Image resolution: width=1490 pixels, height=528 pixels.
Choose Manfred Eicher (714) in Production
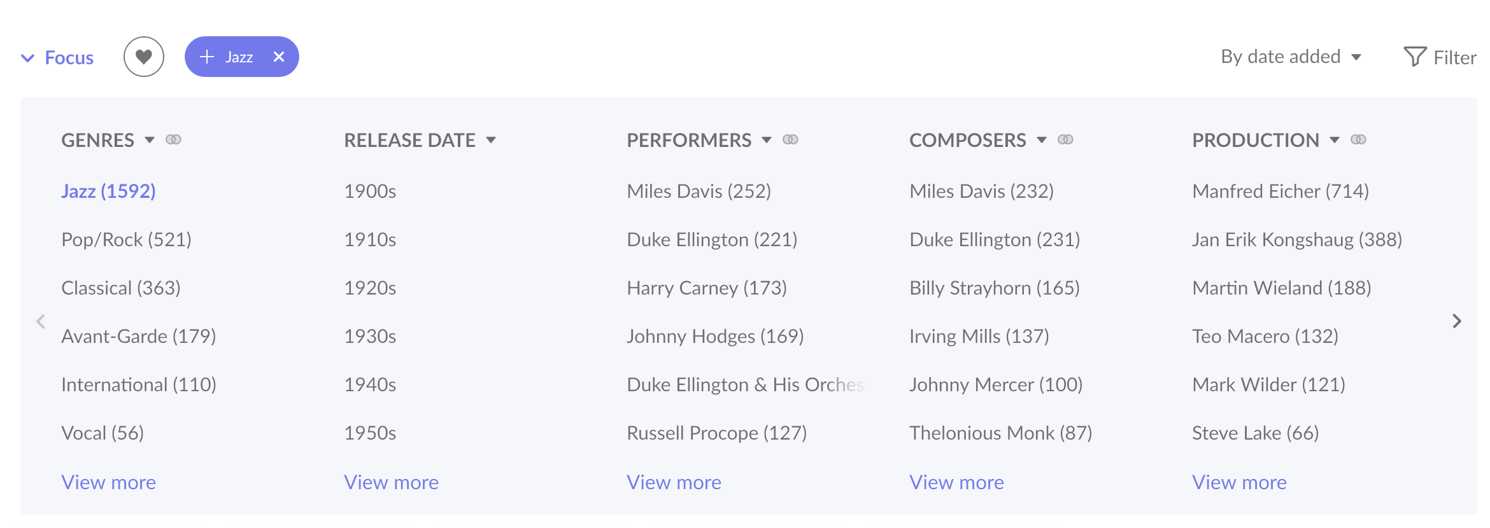click(1281, 191)
